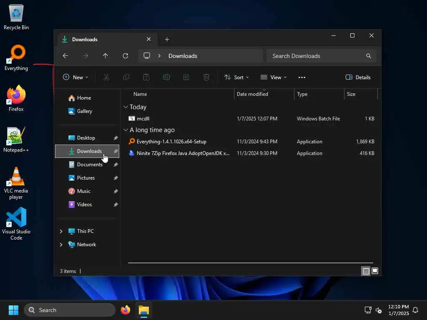The width and height of the screenshot is (427, 320).
Task: Close the Downloads tab
Action: [x=149, y=39]
